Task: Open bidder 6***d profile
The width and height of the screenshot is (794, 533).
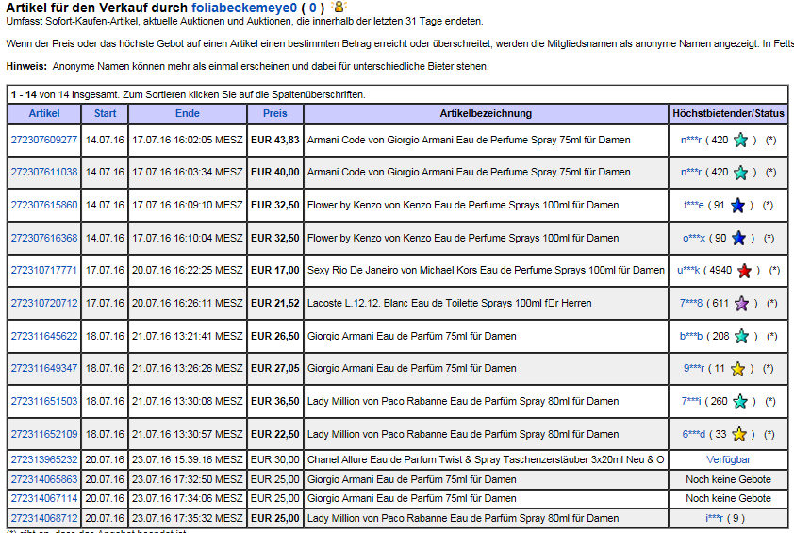Action: (x=694, y=434)
